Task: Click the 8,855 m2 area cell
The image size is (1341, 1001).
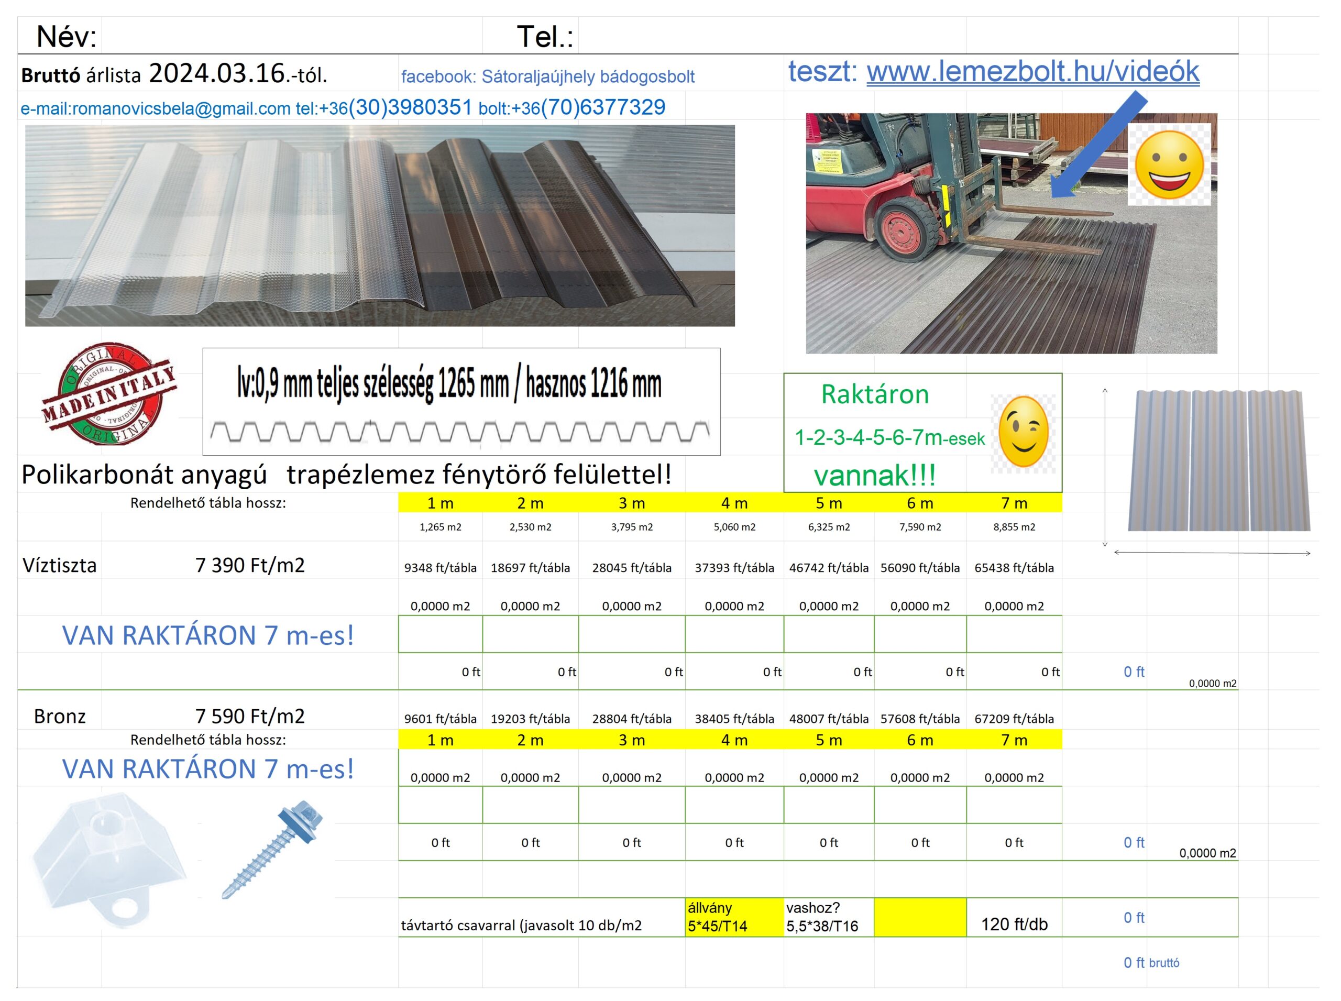Action: coord(1014,527)
